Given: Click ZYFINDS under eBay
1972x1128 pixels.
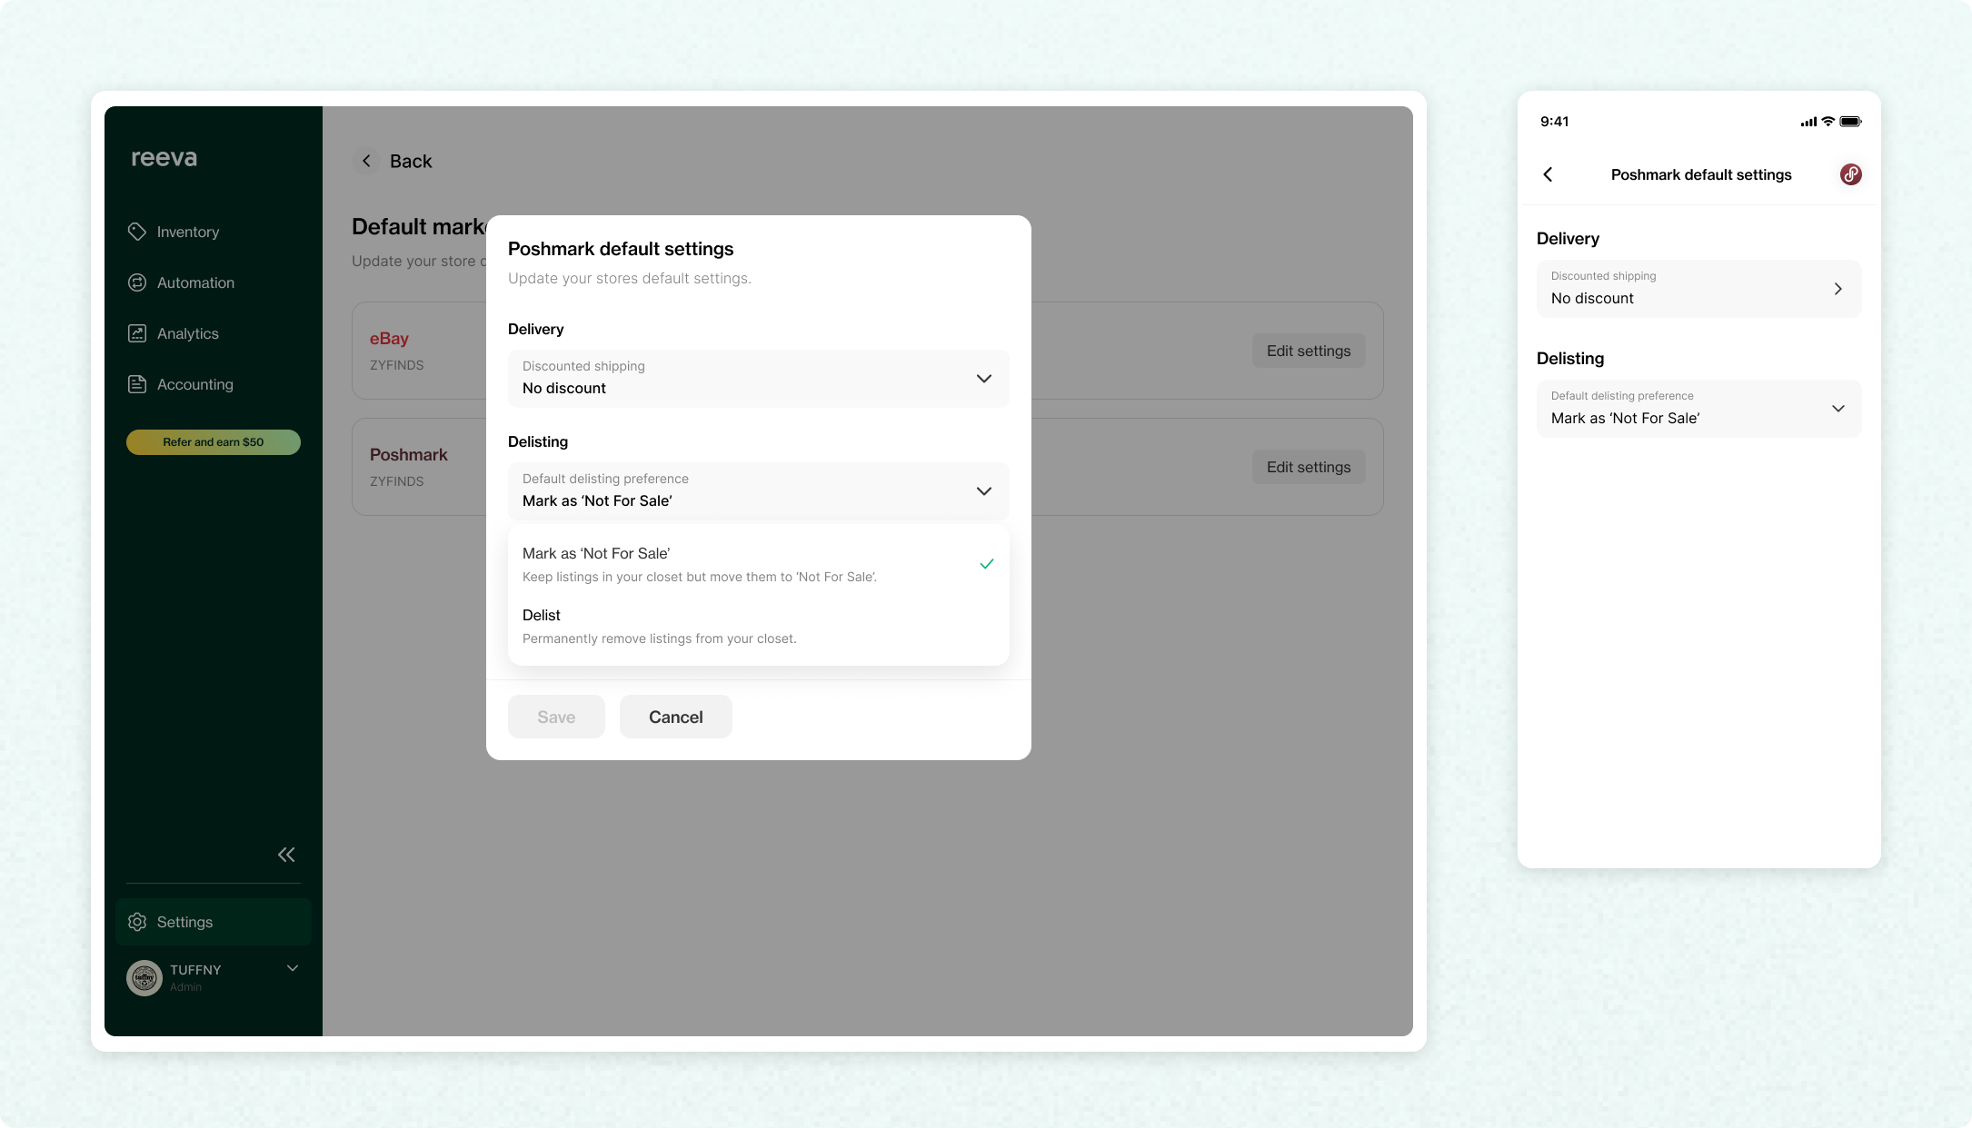Looking at the screenshot, I should pyautogui.click(x=397, y=365).
